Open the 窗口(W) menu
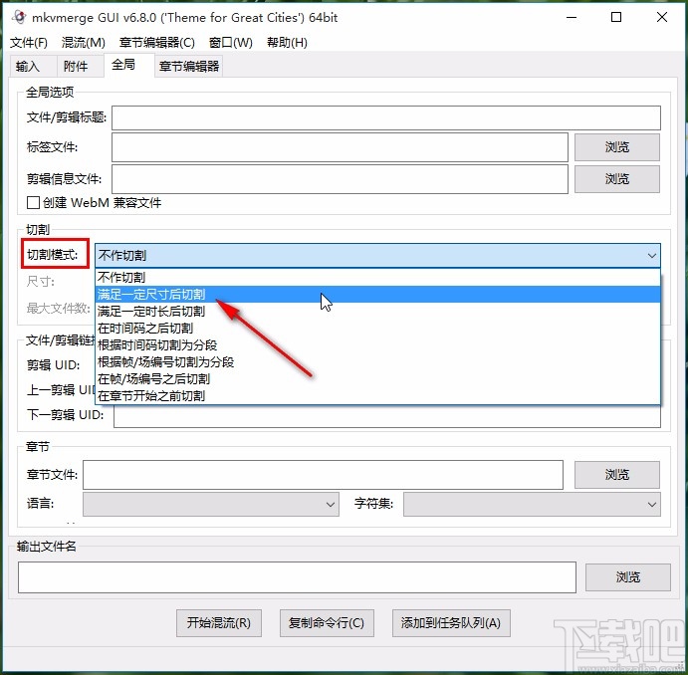This screenshot has width=688, height=675. 231,43
